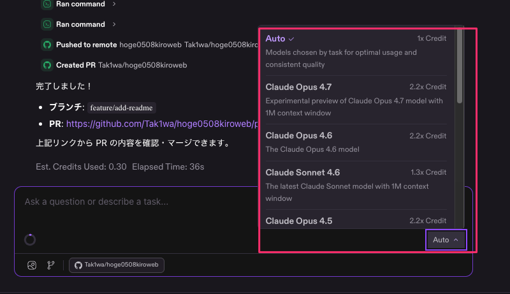
Task: Click the latest Claude Sonnet model description
Action: click(347, 192)
